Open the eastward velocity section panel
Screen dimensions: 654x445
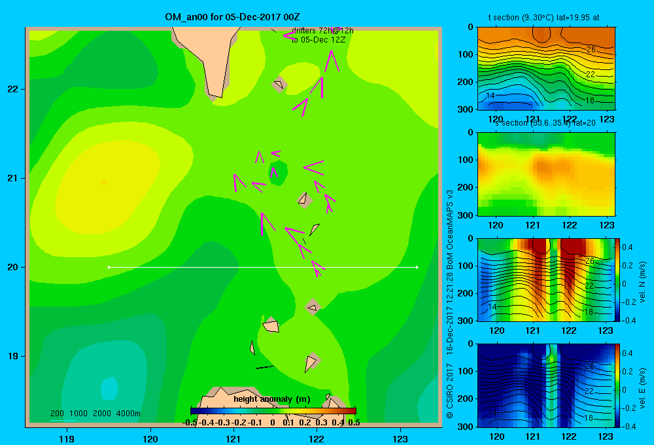pyautogui.click(x=546, y=385)
